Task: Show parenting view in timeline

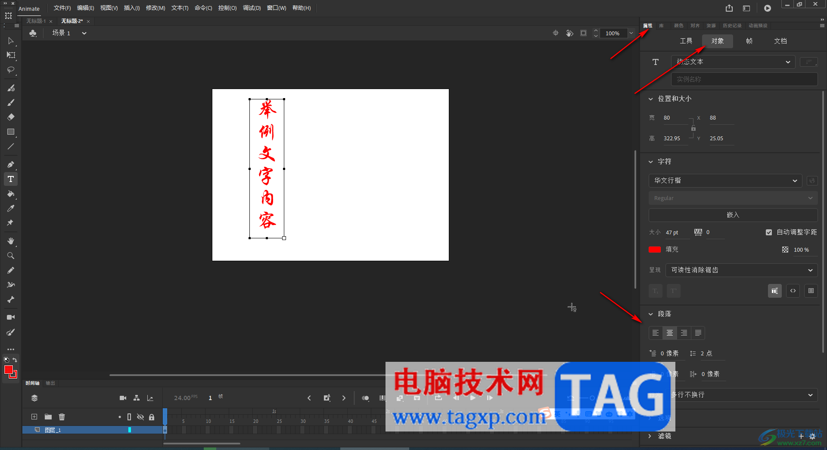Action: (137, 398)
